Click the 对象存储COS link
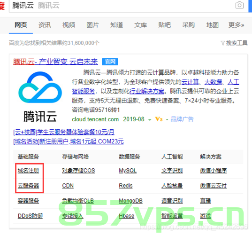 point(78,171)
